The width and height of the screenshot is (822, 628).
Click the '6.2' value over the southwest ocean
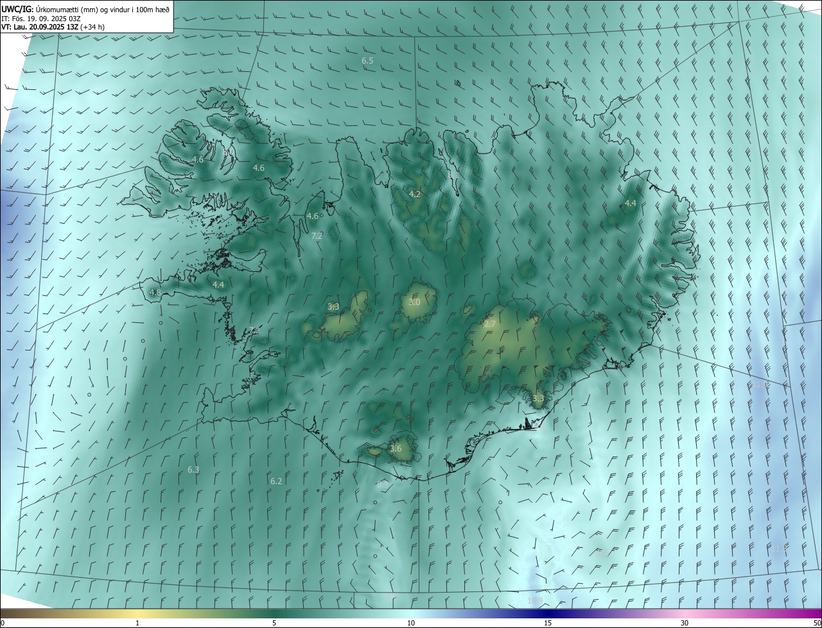point(276,481)
